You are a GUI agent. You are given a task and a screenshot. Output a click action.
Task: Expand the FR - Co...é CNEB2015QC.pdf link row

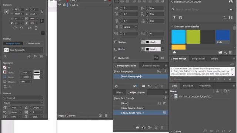pos(172,96)
